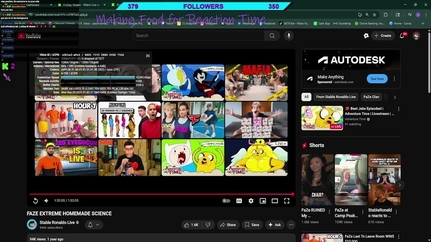Mute the video using the speaker icon
431x242 pixels.
[46, 201]
